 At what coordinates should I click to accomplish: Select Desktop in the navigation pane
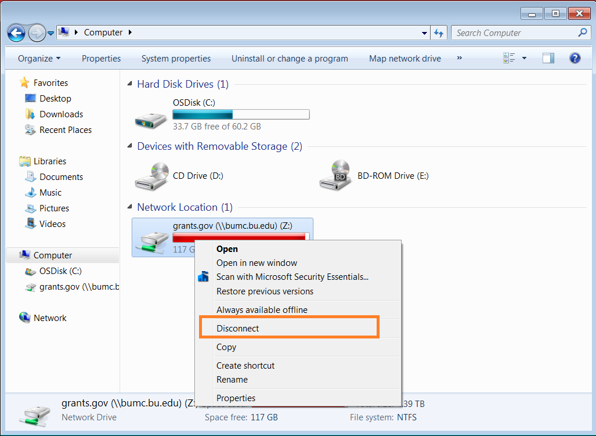pyautogui.click(x=55, y=99)
